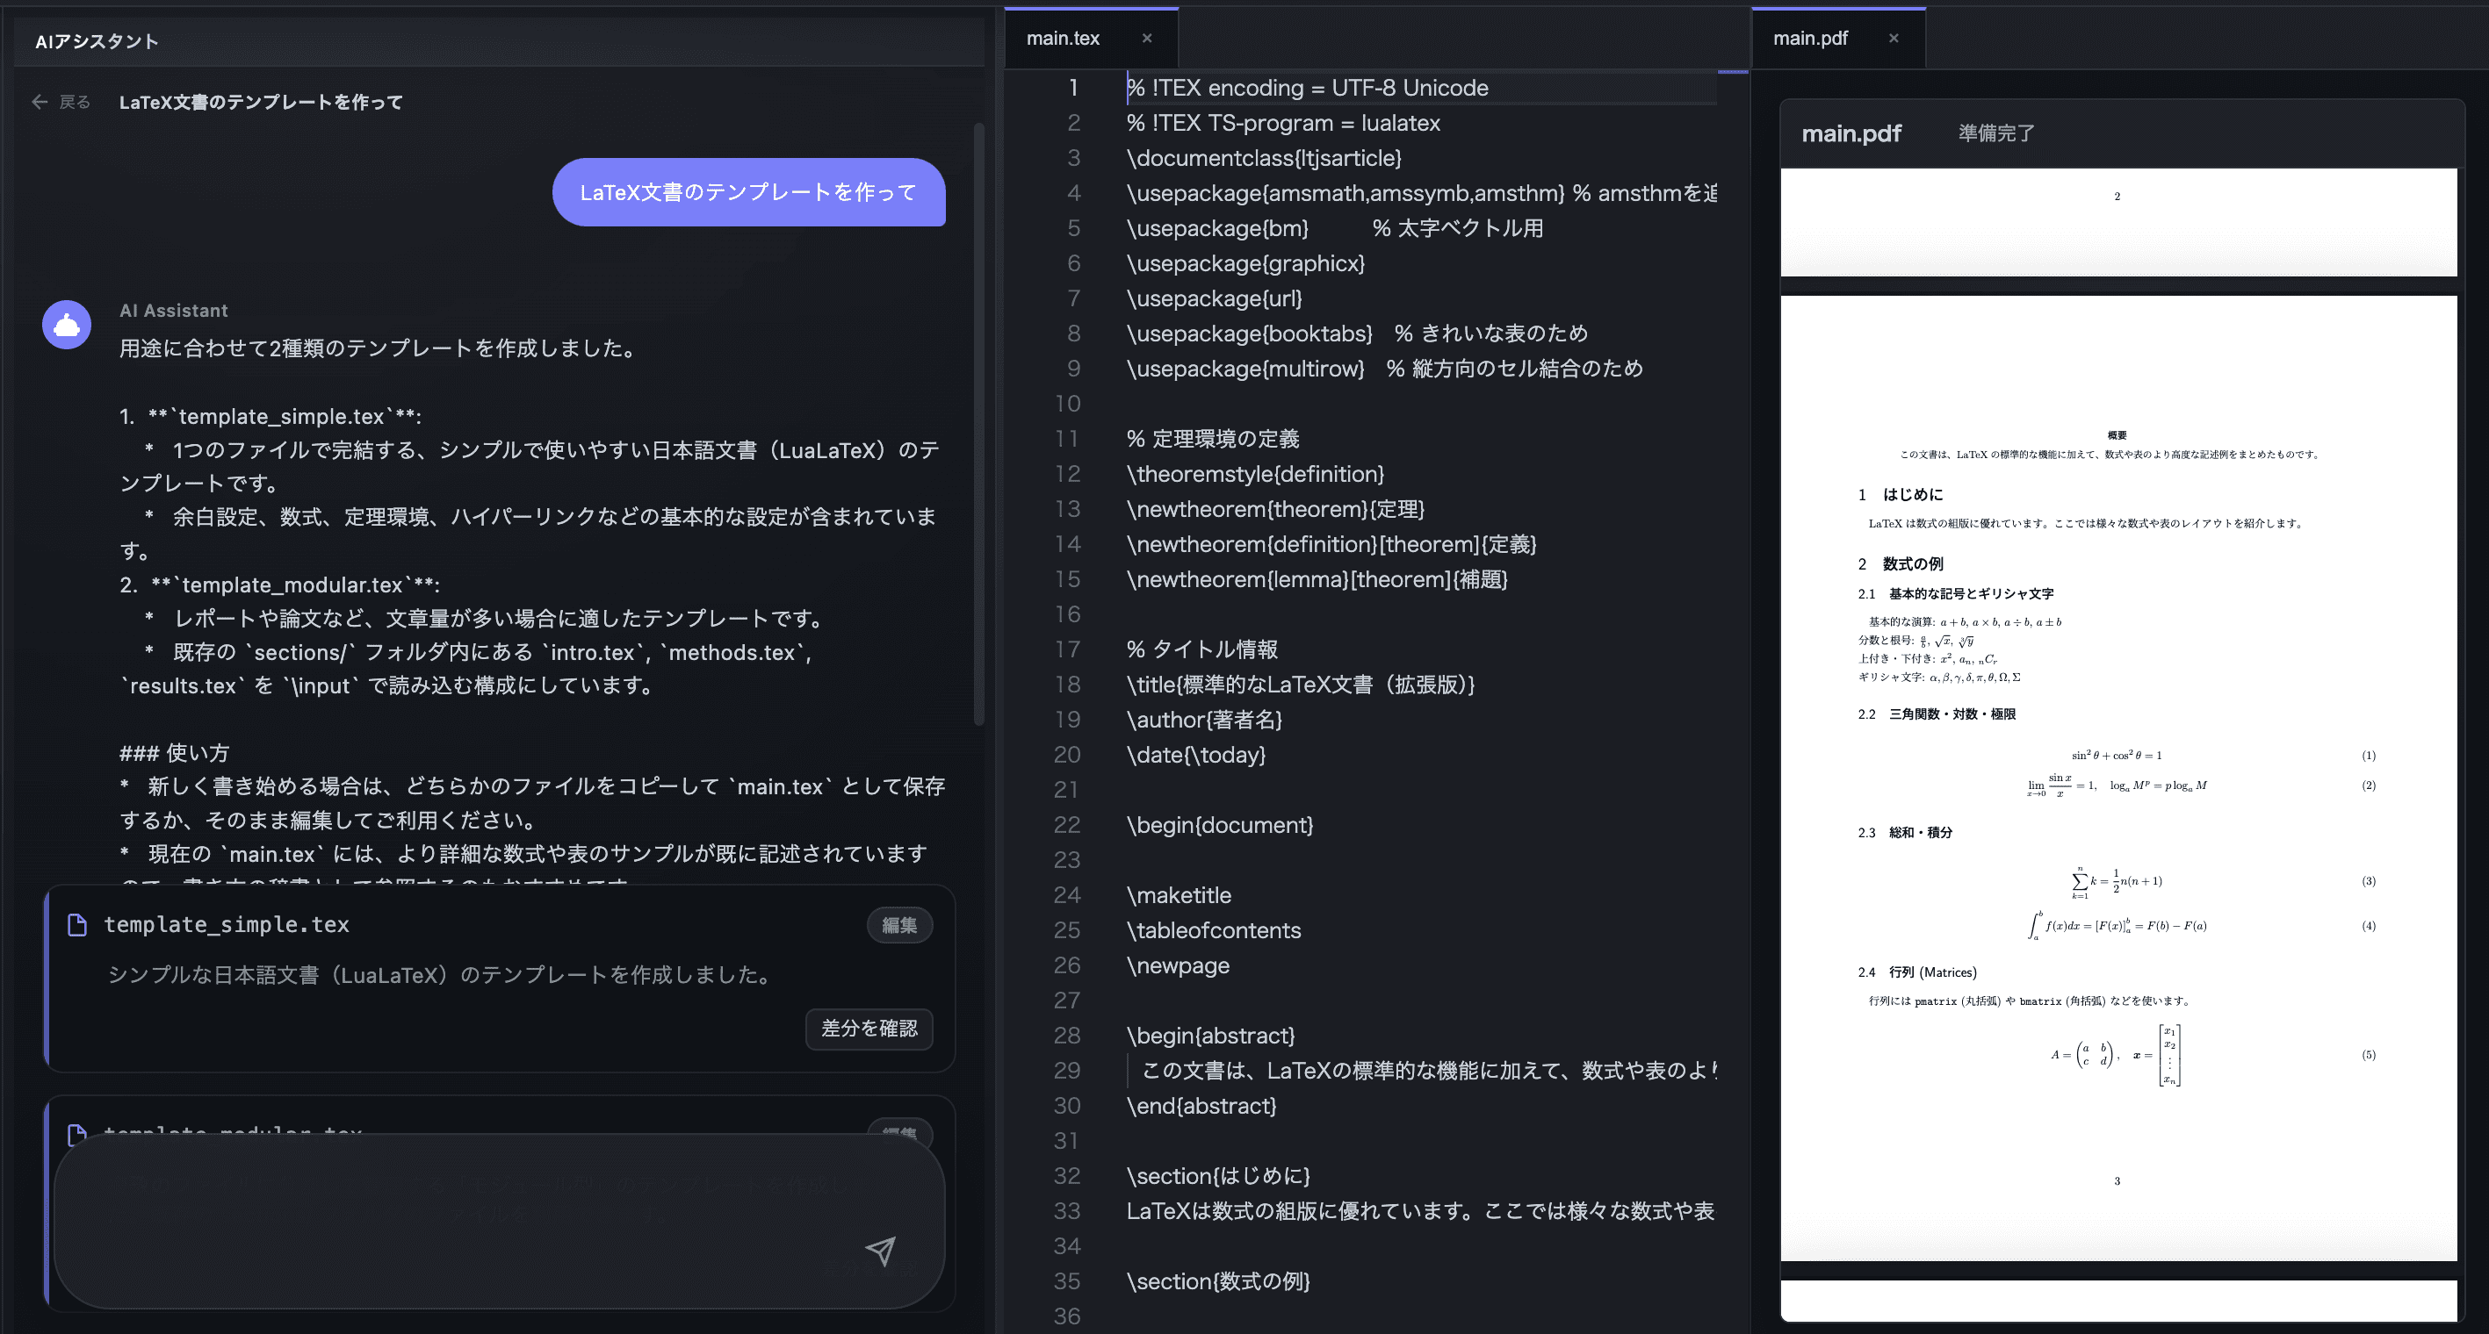Image resolution: width=2489 pixels, height=1334 pixels.
Task: Select the main.pdf tab
Action: coord(1810,39)
